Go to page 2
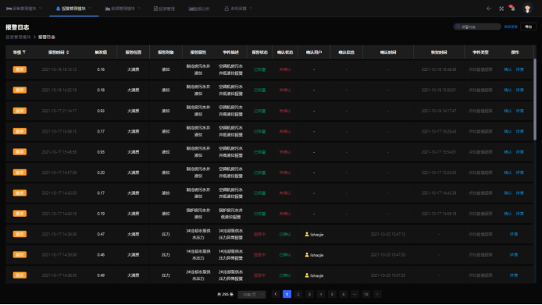The image size is (542, 305). pos(298,294)
